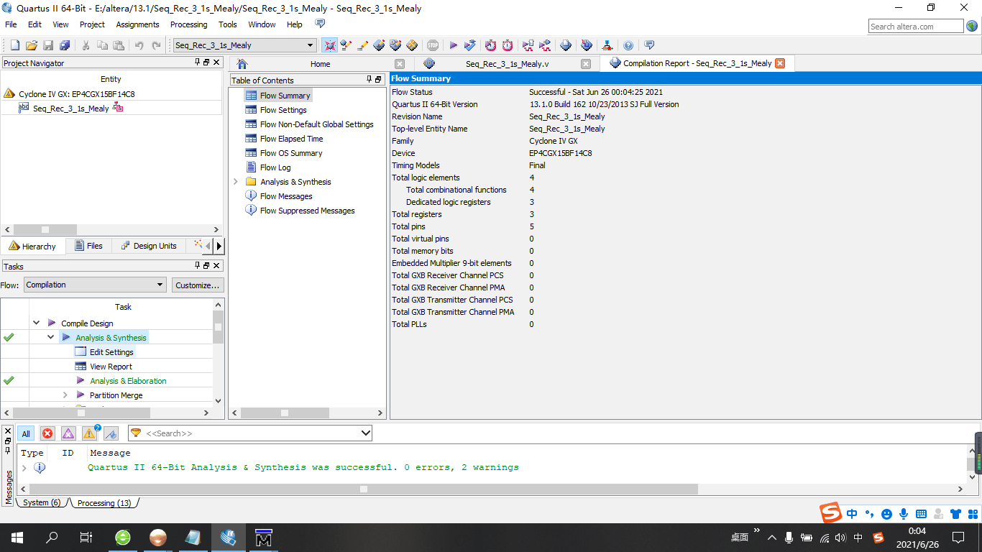The image size is (982, 552).
Task: Click the search altera.com globe icon
Action: click(972, 27)
